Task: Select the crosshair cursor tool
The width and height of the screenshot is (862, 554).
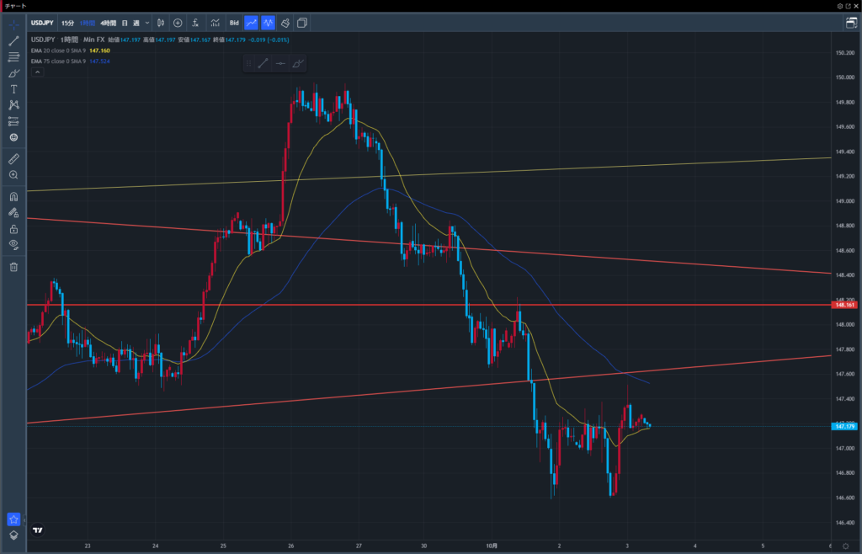Action: pos(13,24)
